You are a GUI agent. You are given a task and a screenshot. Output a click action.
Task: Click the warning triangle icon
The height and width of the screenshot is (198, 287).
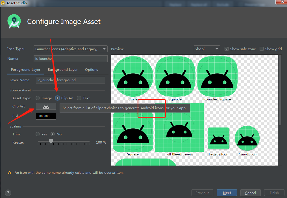point(10,173)
